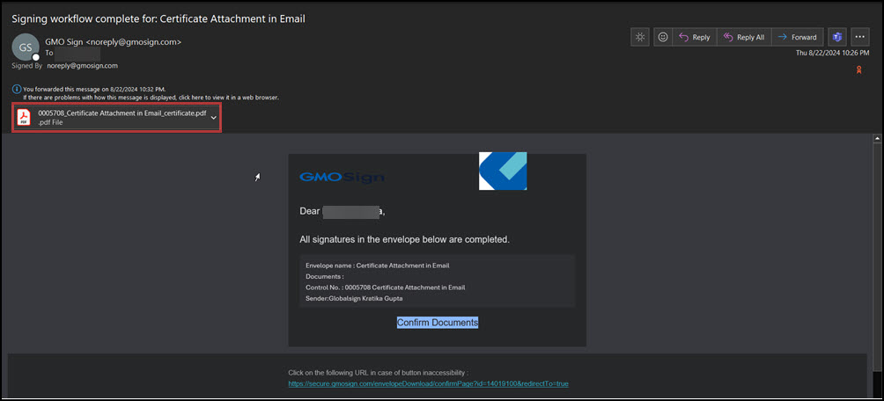
Task: Select the Envelope name line
Action: (377, 266)
